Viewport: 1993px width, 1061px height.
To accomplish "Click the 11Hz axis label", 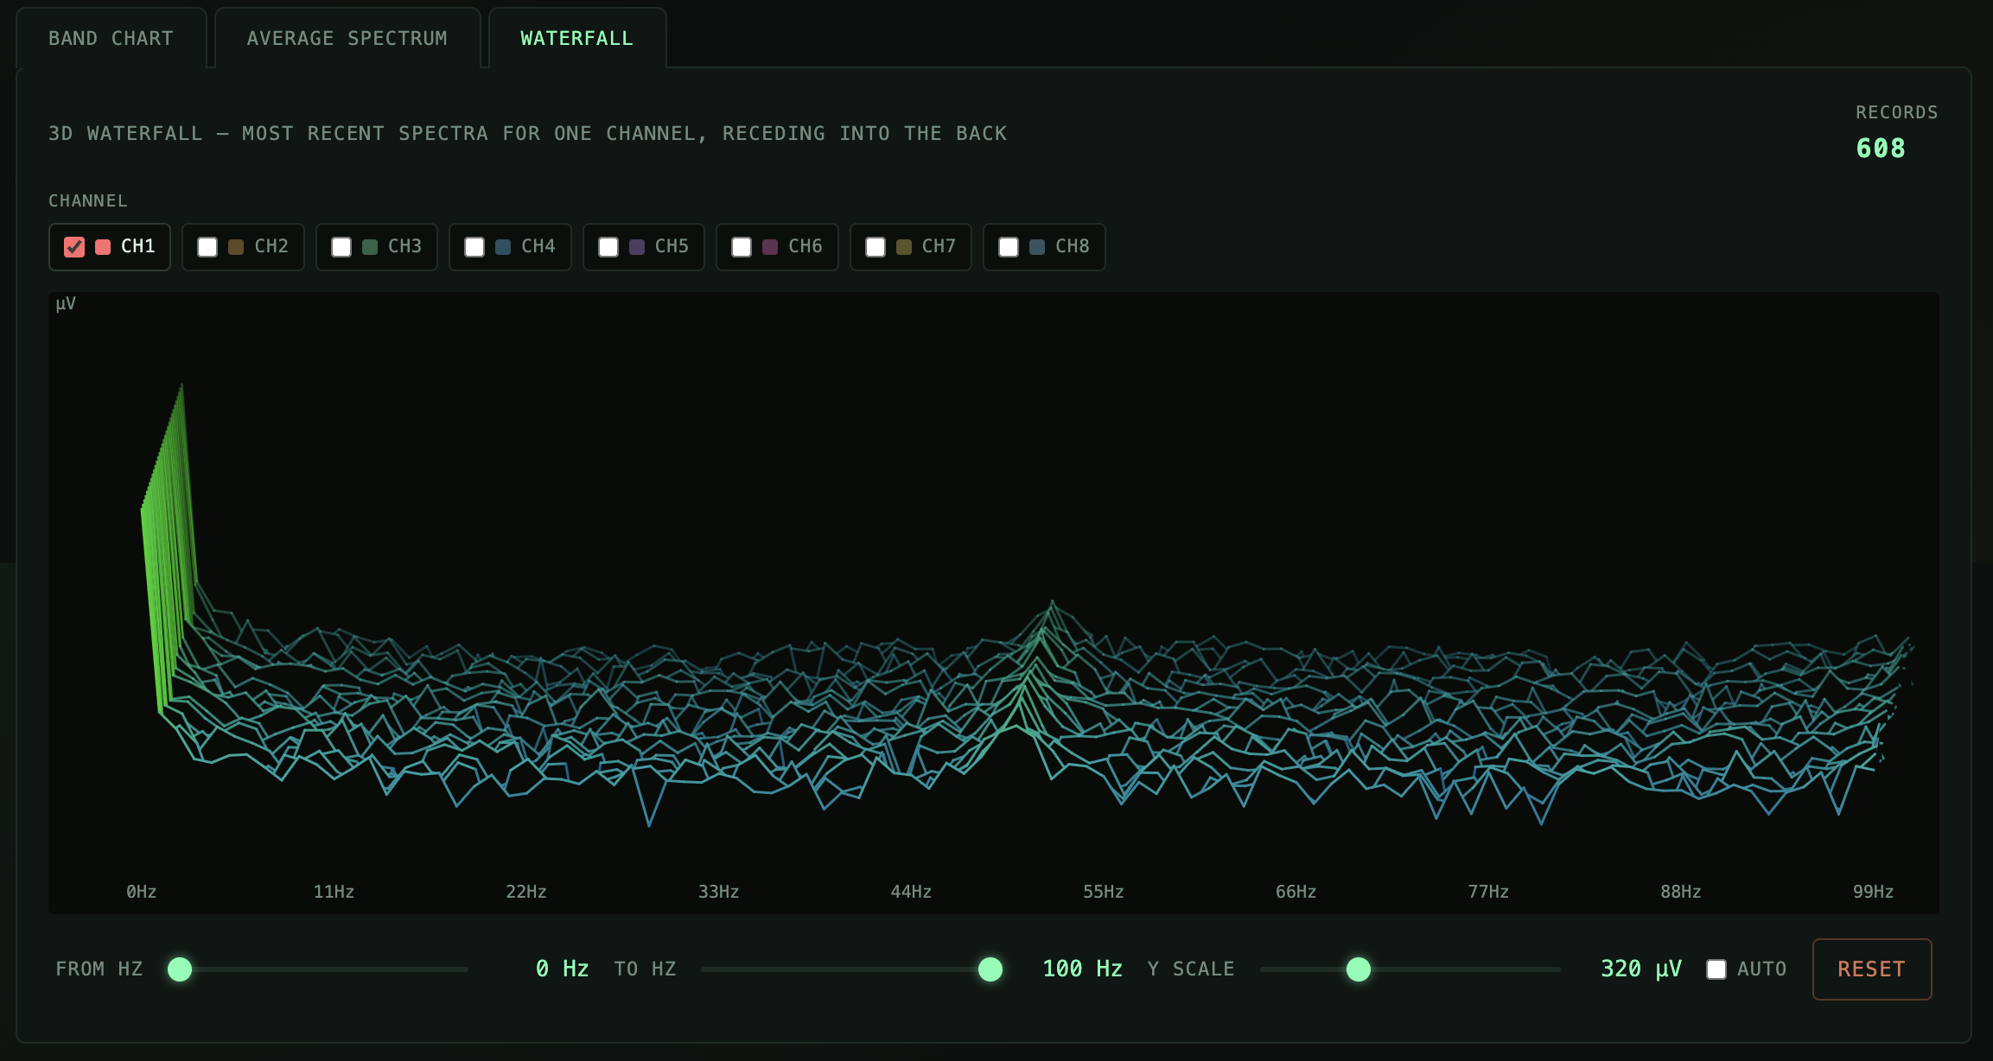I will 334,892.
